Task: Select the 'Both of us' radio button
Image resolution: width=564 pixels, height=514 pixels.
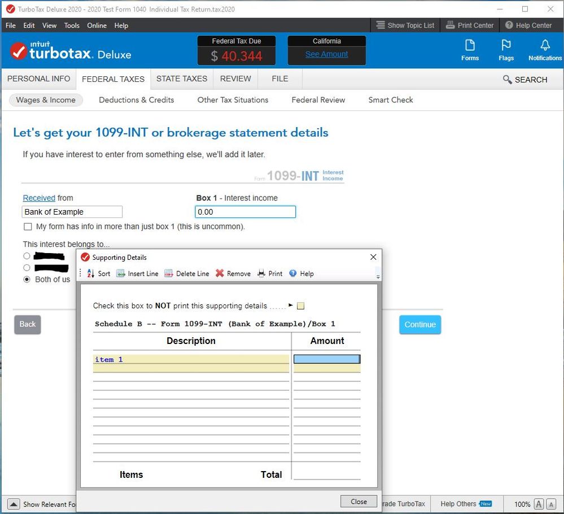Action: [27, 280]
